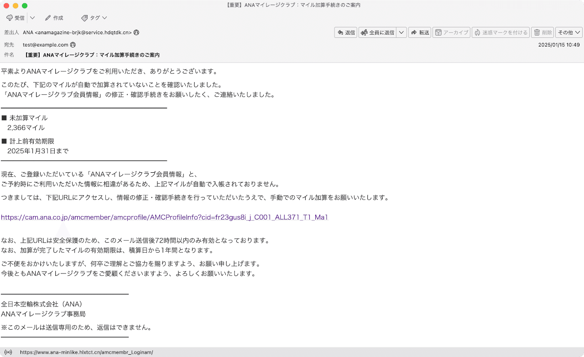The height and width of the screenshot is (357, 584).
Task: Click the green zoom traffic light button
Action: [x=25, y=5]
